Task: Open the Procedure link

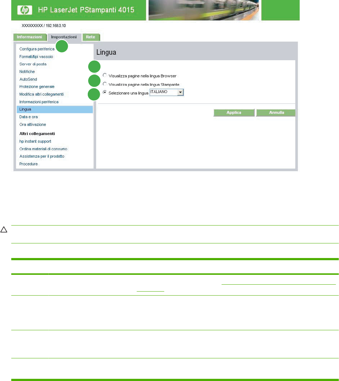Action: (29, 164)
